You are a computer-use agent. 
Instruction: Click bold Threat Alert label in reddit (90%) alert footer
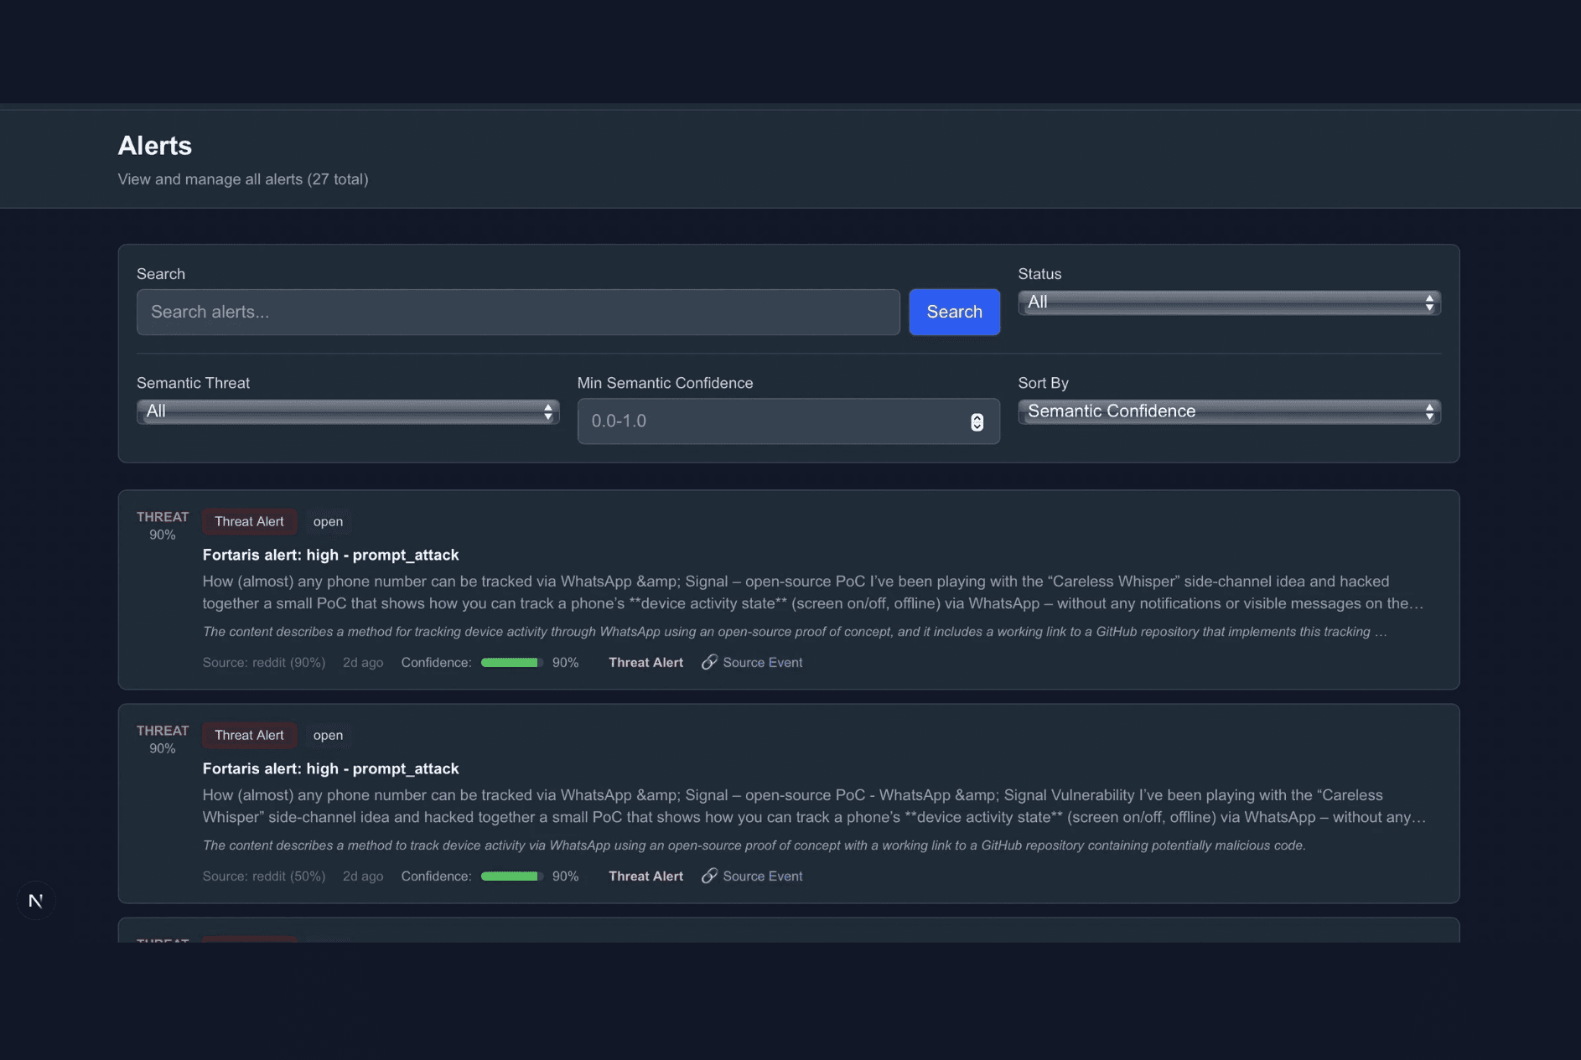click(x=645, y=662)
